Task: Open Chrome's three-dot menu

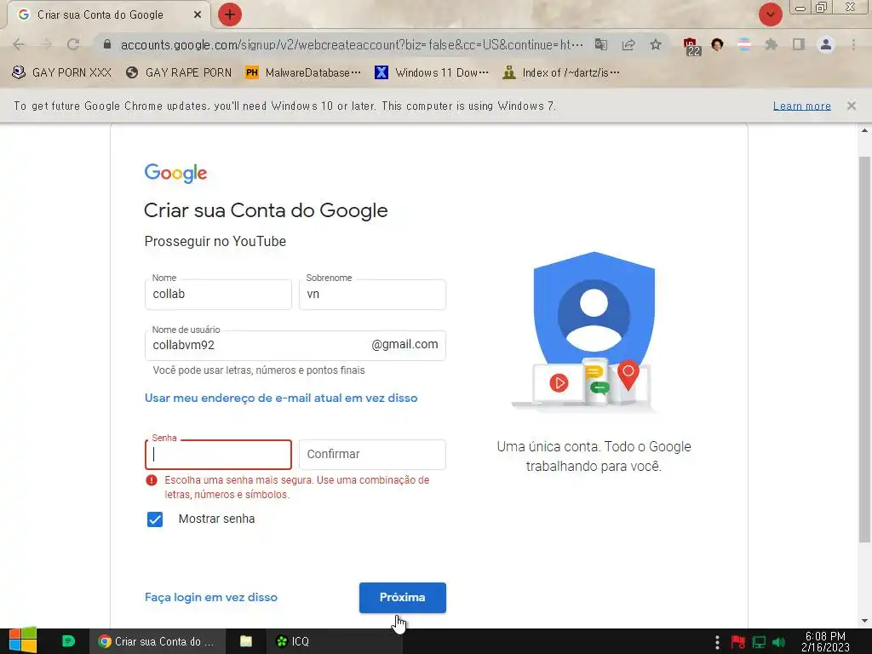Action: click(x=853, y=44)
